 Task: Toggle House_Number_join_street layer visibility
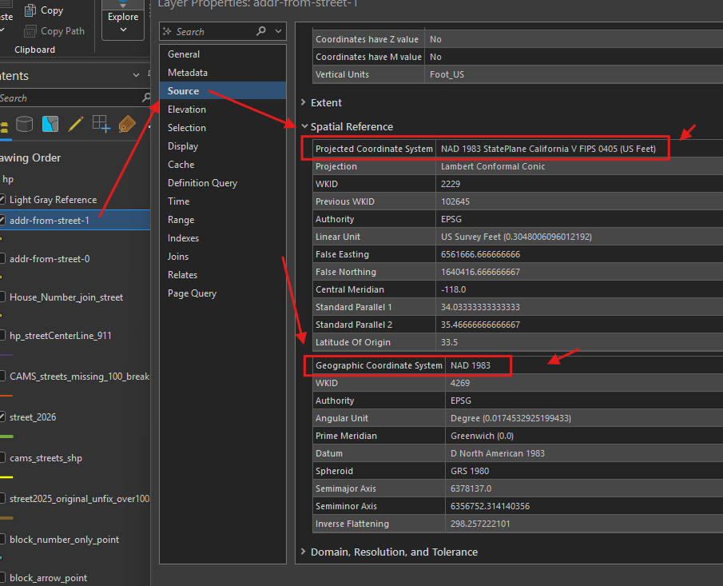(x=2, y=297)
